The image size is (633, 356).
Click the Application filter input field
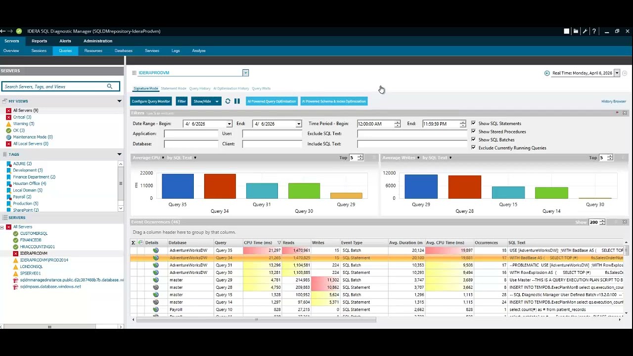tap(191, 134)
